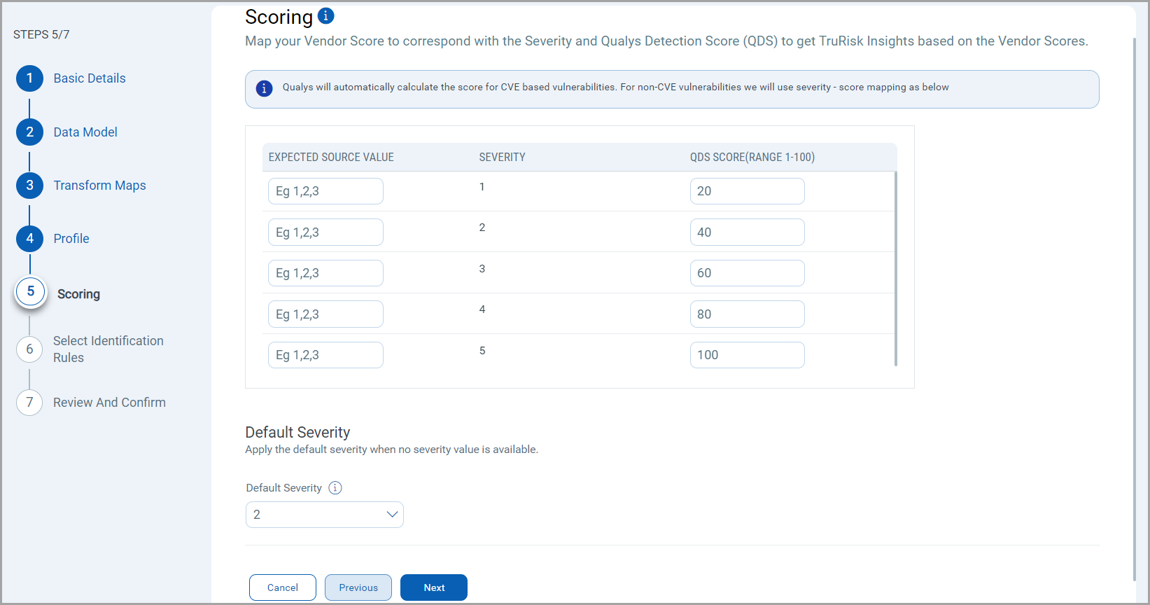Click the info icon next to Default Severity label

(335, 488)
